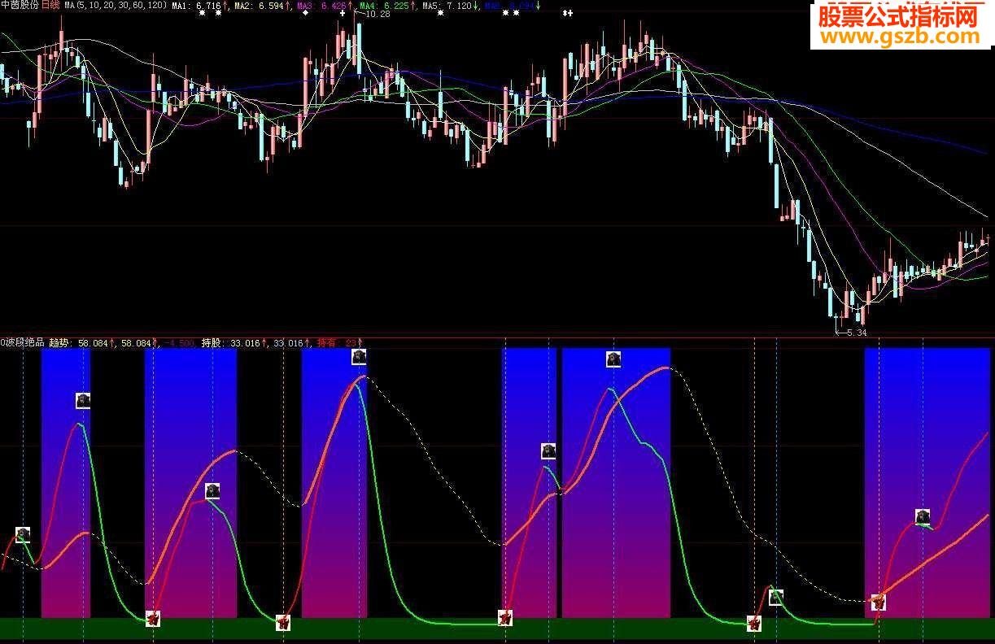Click the bear icon atop the first blue band's peak

(83, 400)
